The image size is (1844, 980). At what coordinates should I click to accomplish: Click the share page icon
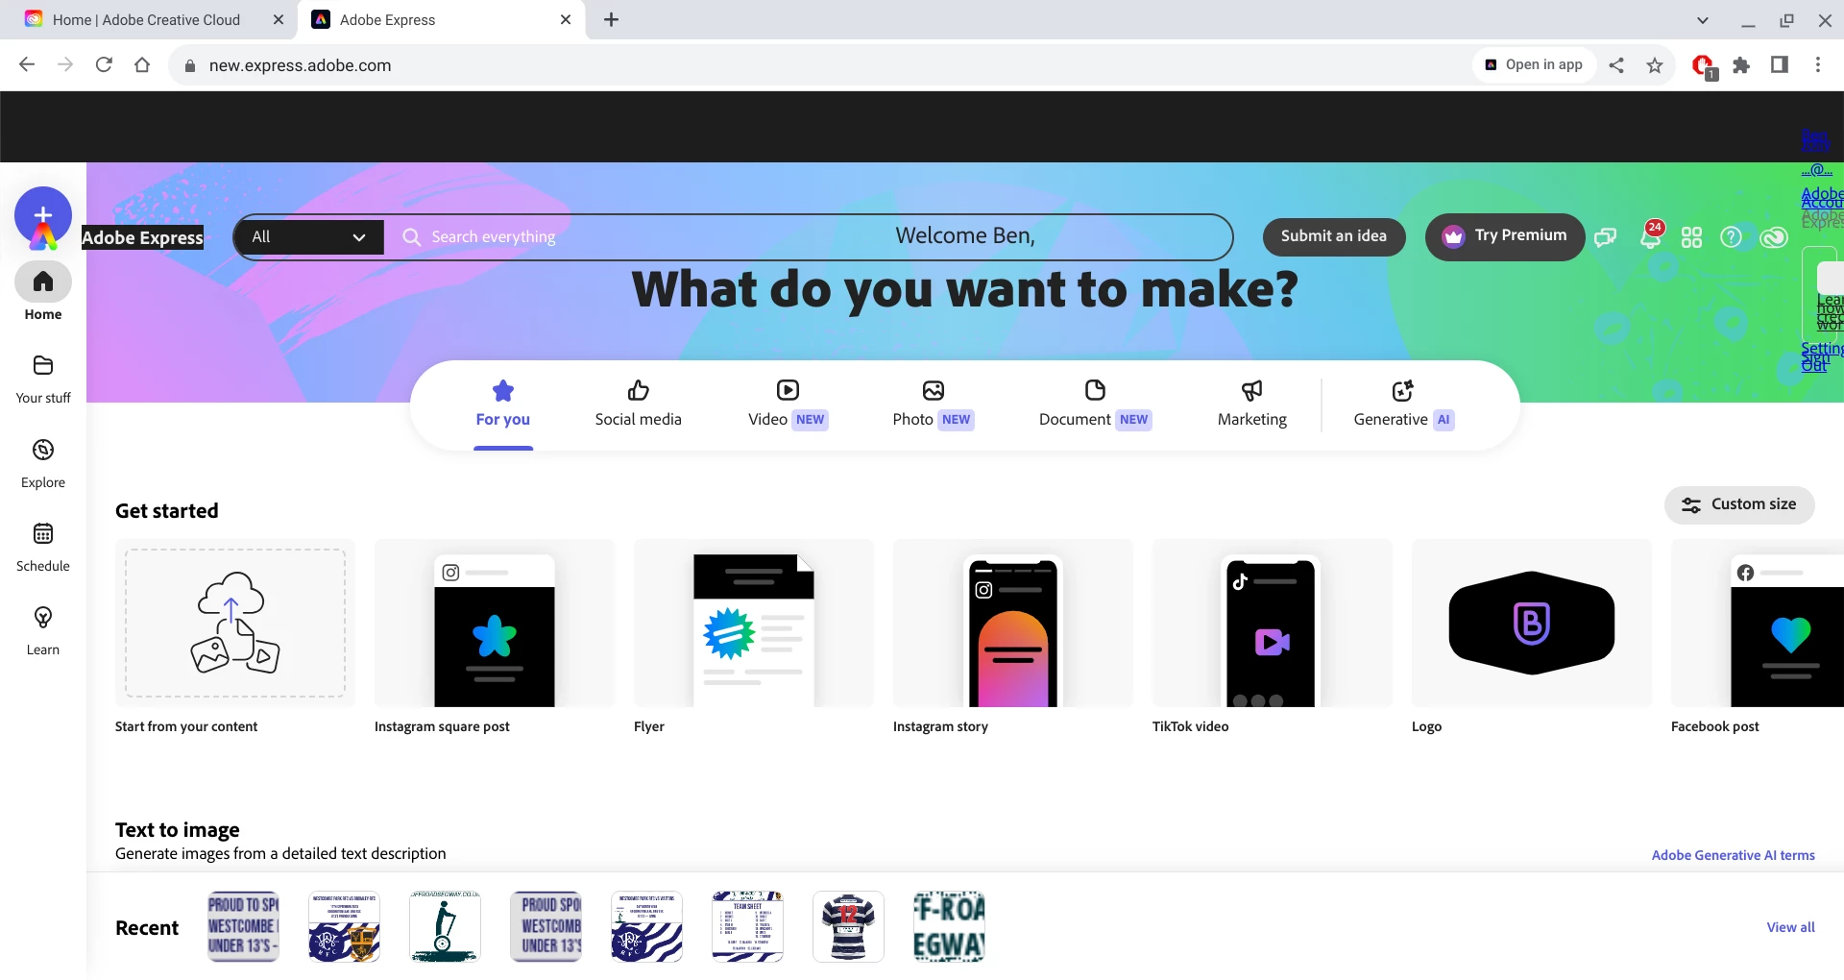tap(1616, 65)
